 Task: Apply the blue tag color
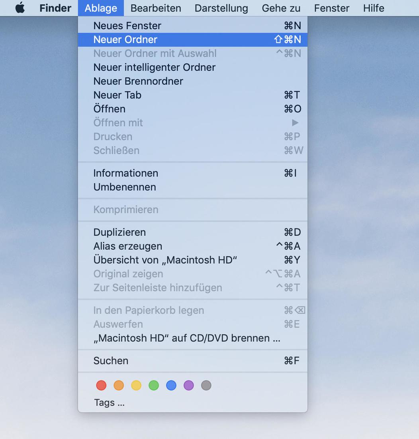tap(171, 385)
